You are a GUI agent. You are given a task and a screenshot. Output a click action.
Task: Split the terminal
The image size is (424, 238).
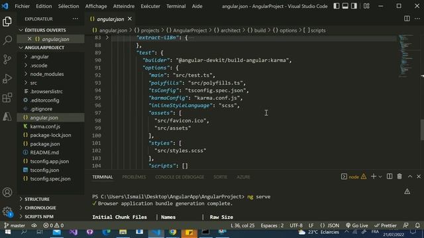(x=390, y=177)
